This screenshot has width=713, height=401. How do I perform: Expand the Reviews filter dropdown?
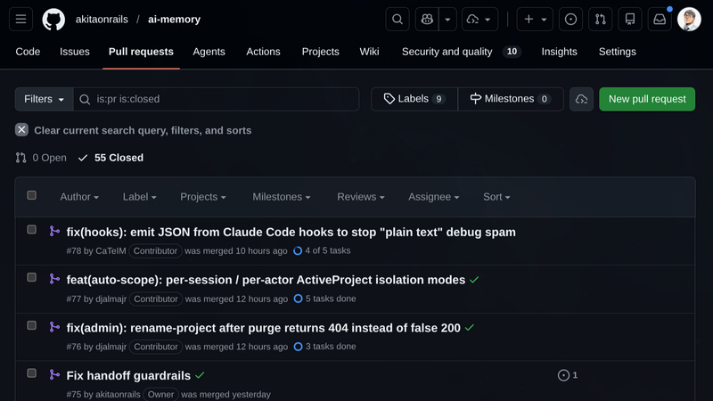tap(361, 197)
